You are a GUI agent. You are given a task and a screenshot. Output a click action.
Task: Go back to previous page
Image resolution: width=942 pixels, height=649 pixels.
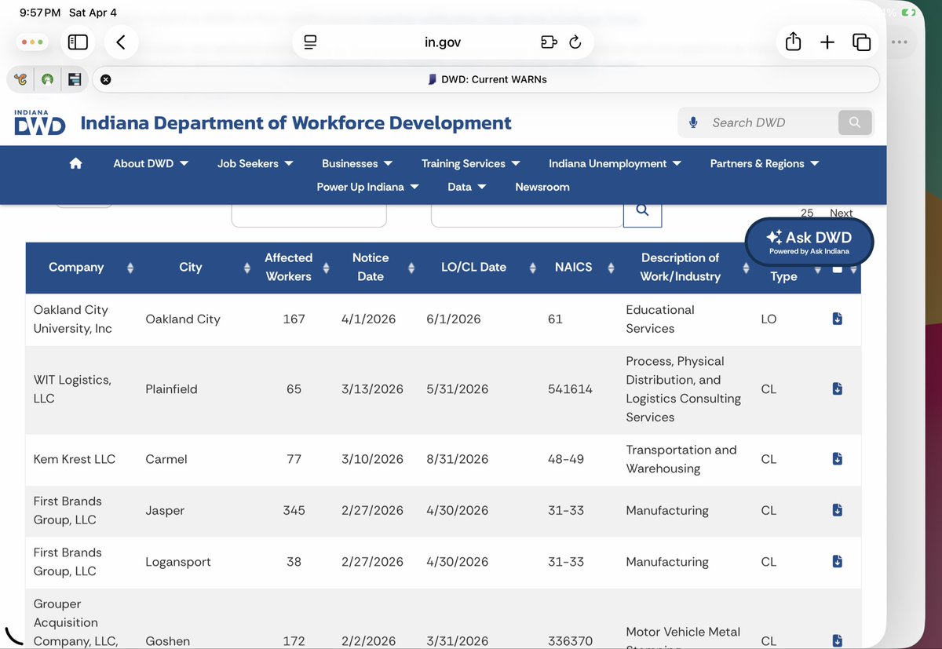(x=120, y=42)
